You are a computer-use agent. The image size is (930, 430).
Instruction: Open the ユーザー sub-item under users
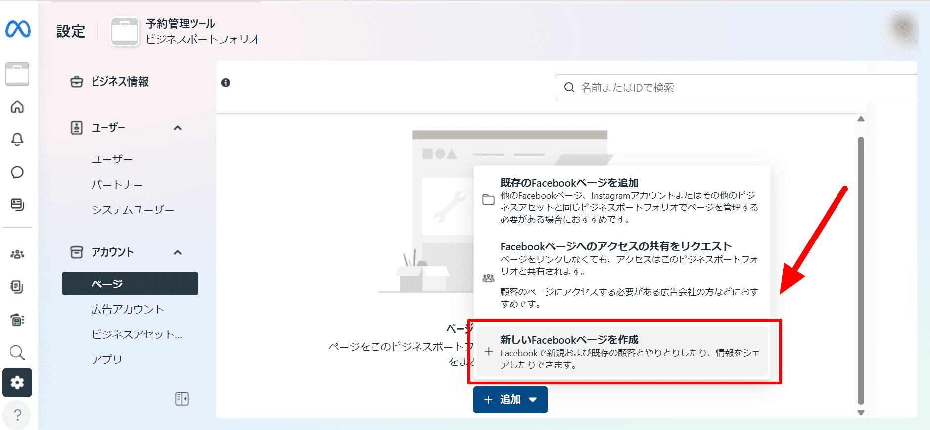tap(112, 159)
